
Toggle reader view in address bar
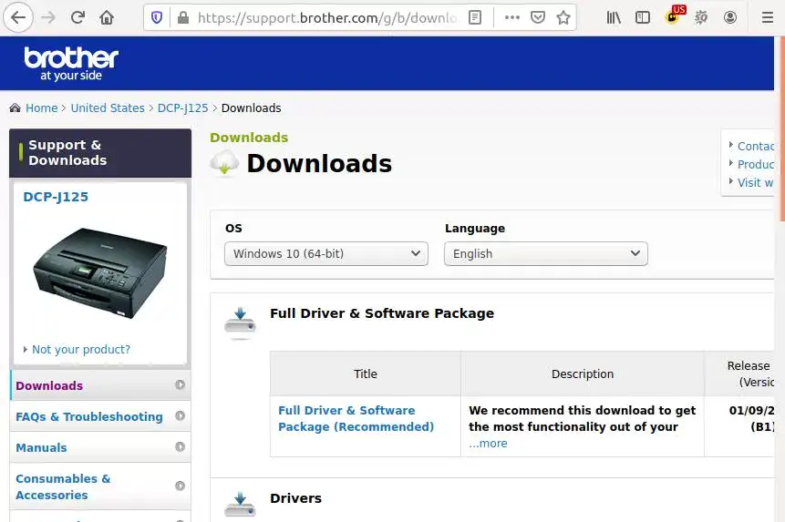(x=475, y=18)
